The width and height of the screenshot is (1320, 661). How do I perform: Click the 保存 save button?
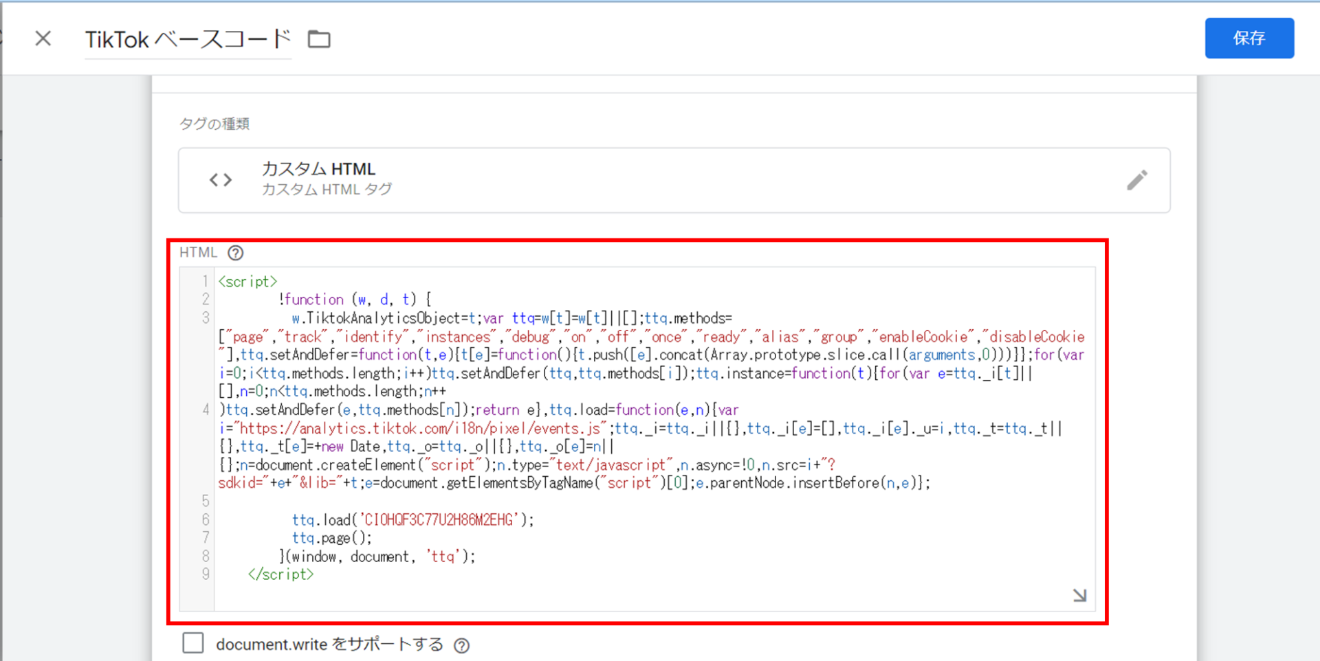pyautogui.click(x=1249, y=38)
